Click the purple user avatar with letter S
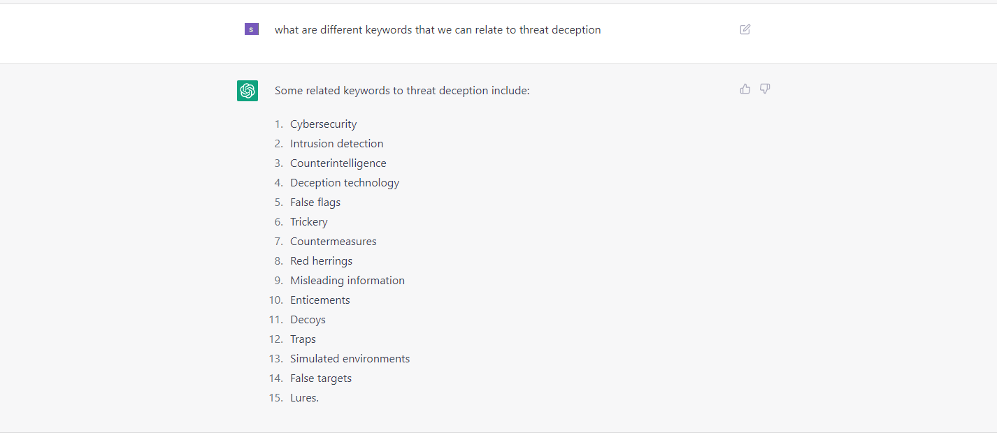 pyautogui.click(x=251, y=29)
